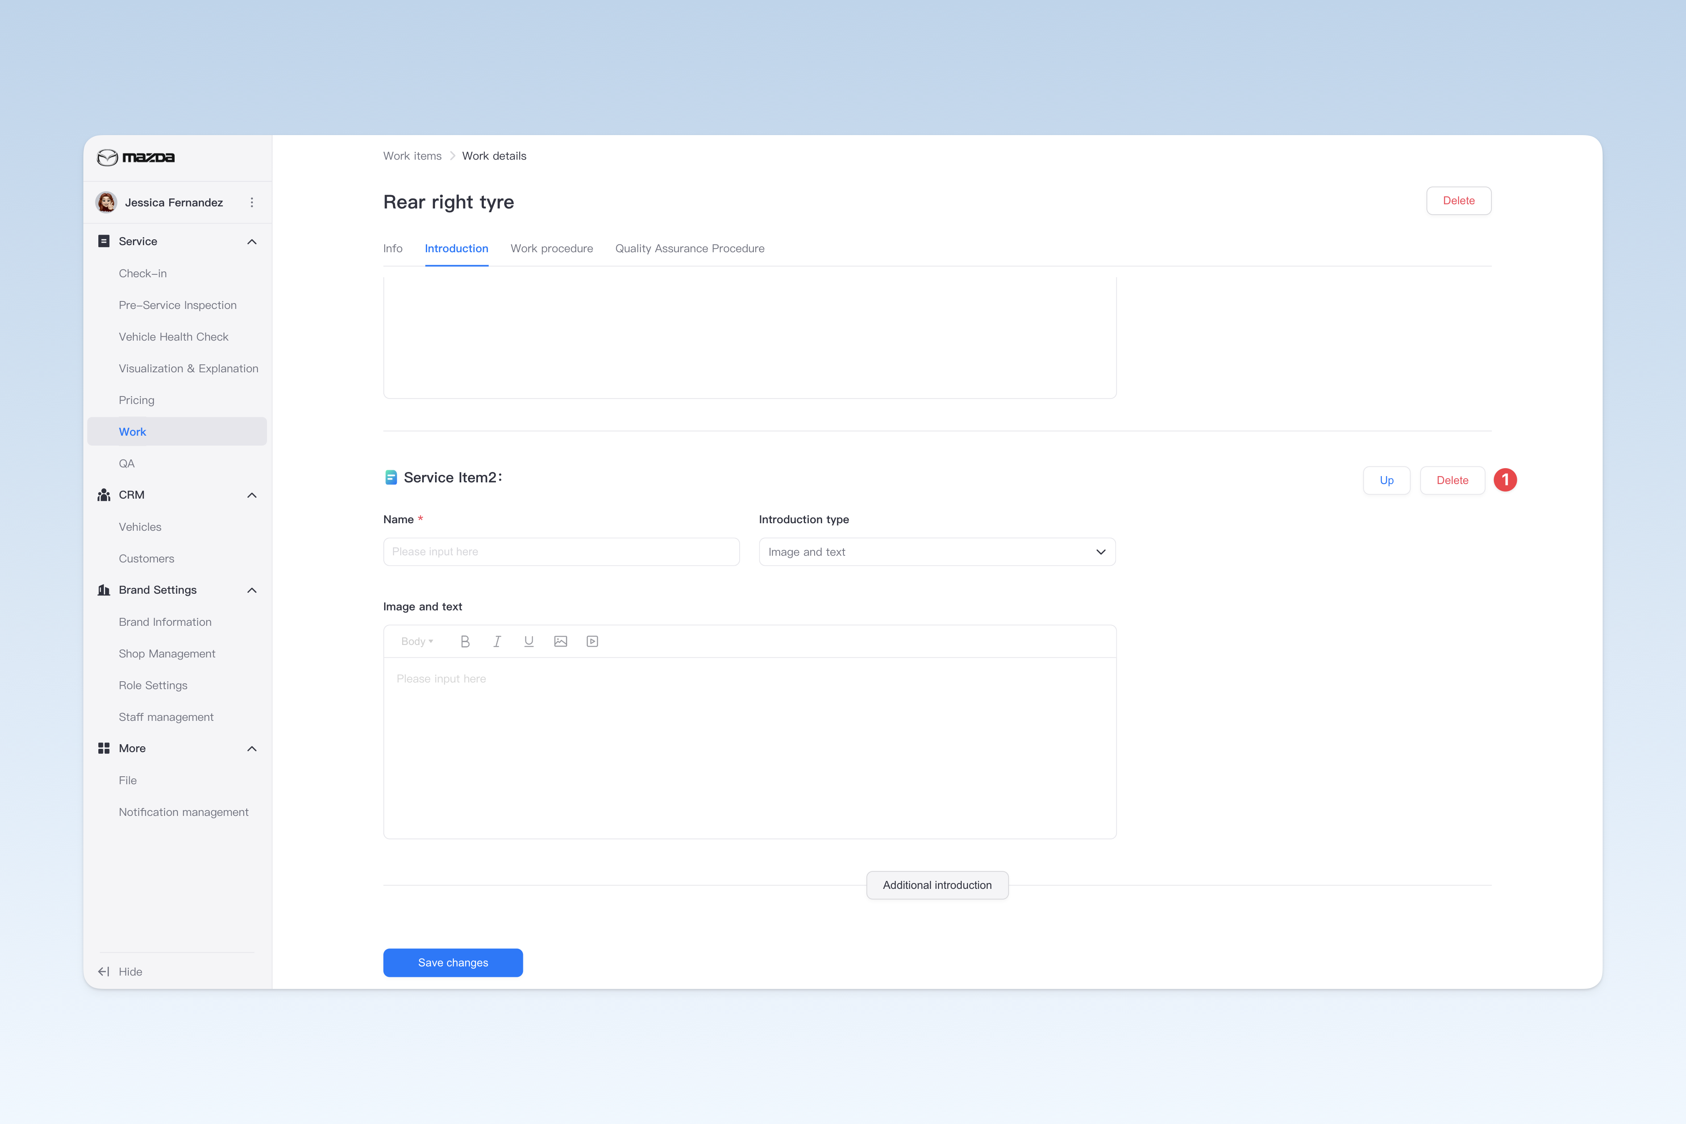
Task: Click the Service Item2 document icon
Action: pos(390,477)
